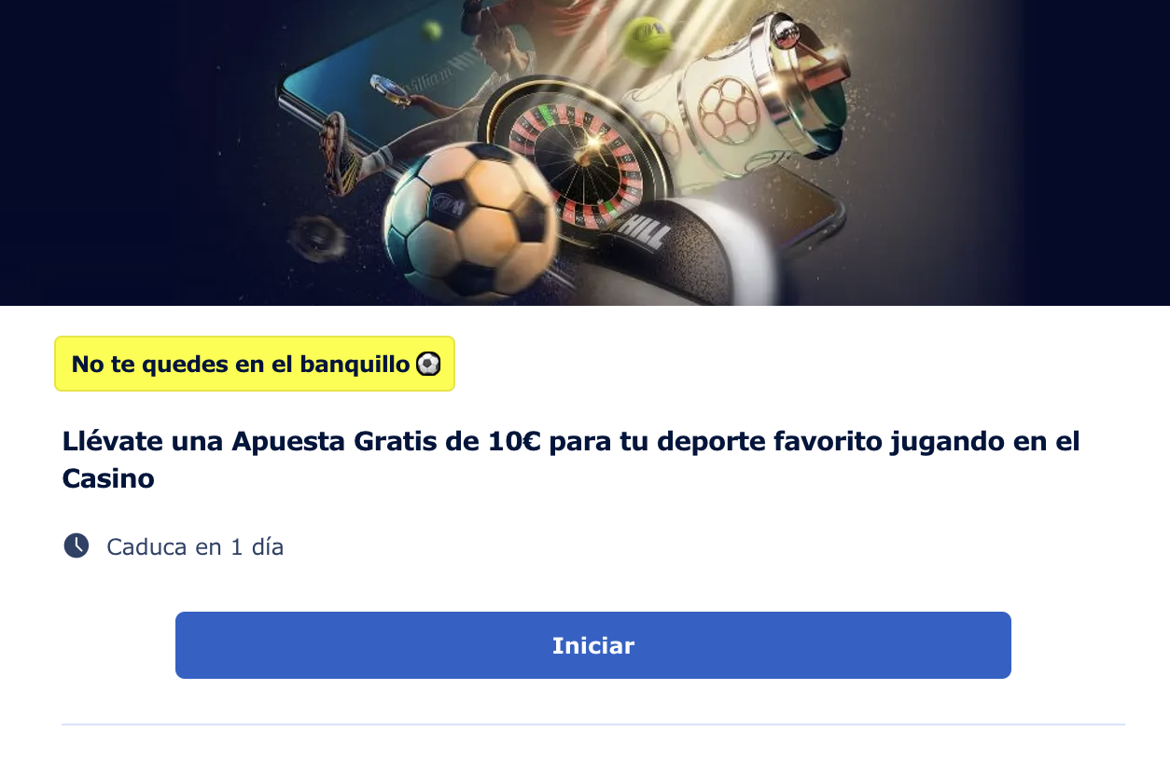Click the clock icon beside expiry text

(77, 545)
